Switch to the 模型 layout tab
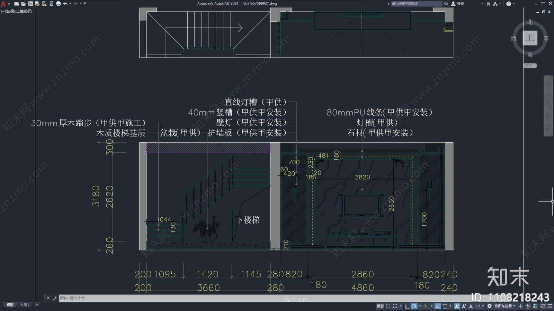Screen dimensions: 554x311 pos(10,305)
